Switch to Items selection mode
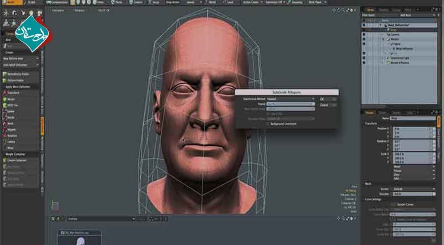This screenshot has height=245, width=444. (98, 2)
